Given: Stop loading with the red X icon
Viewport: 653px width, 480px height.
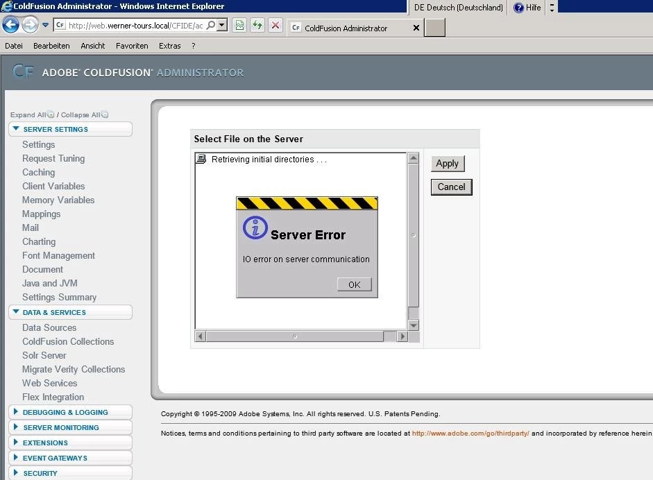Looking at the screenshot, I should click(x=275, y=25).
